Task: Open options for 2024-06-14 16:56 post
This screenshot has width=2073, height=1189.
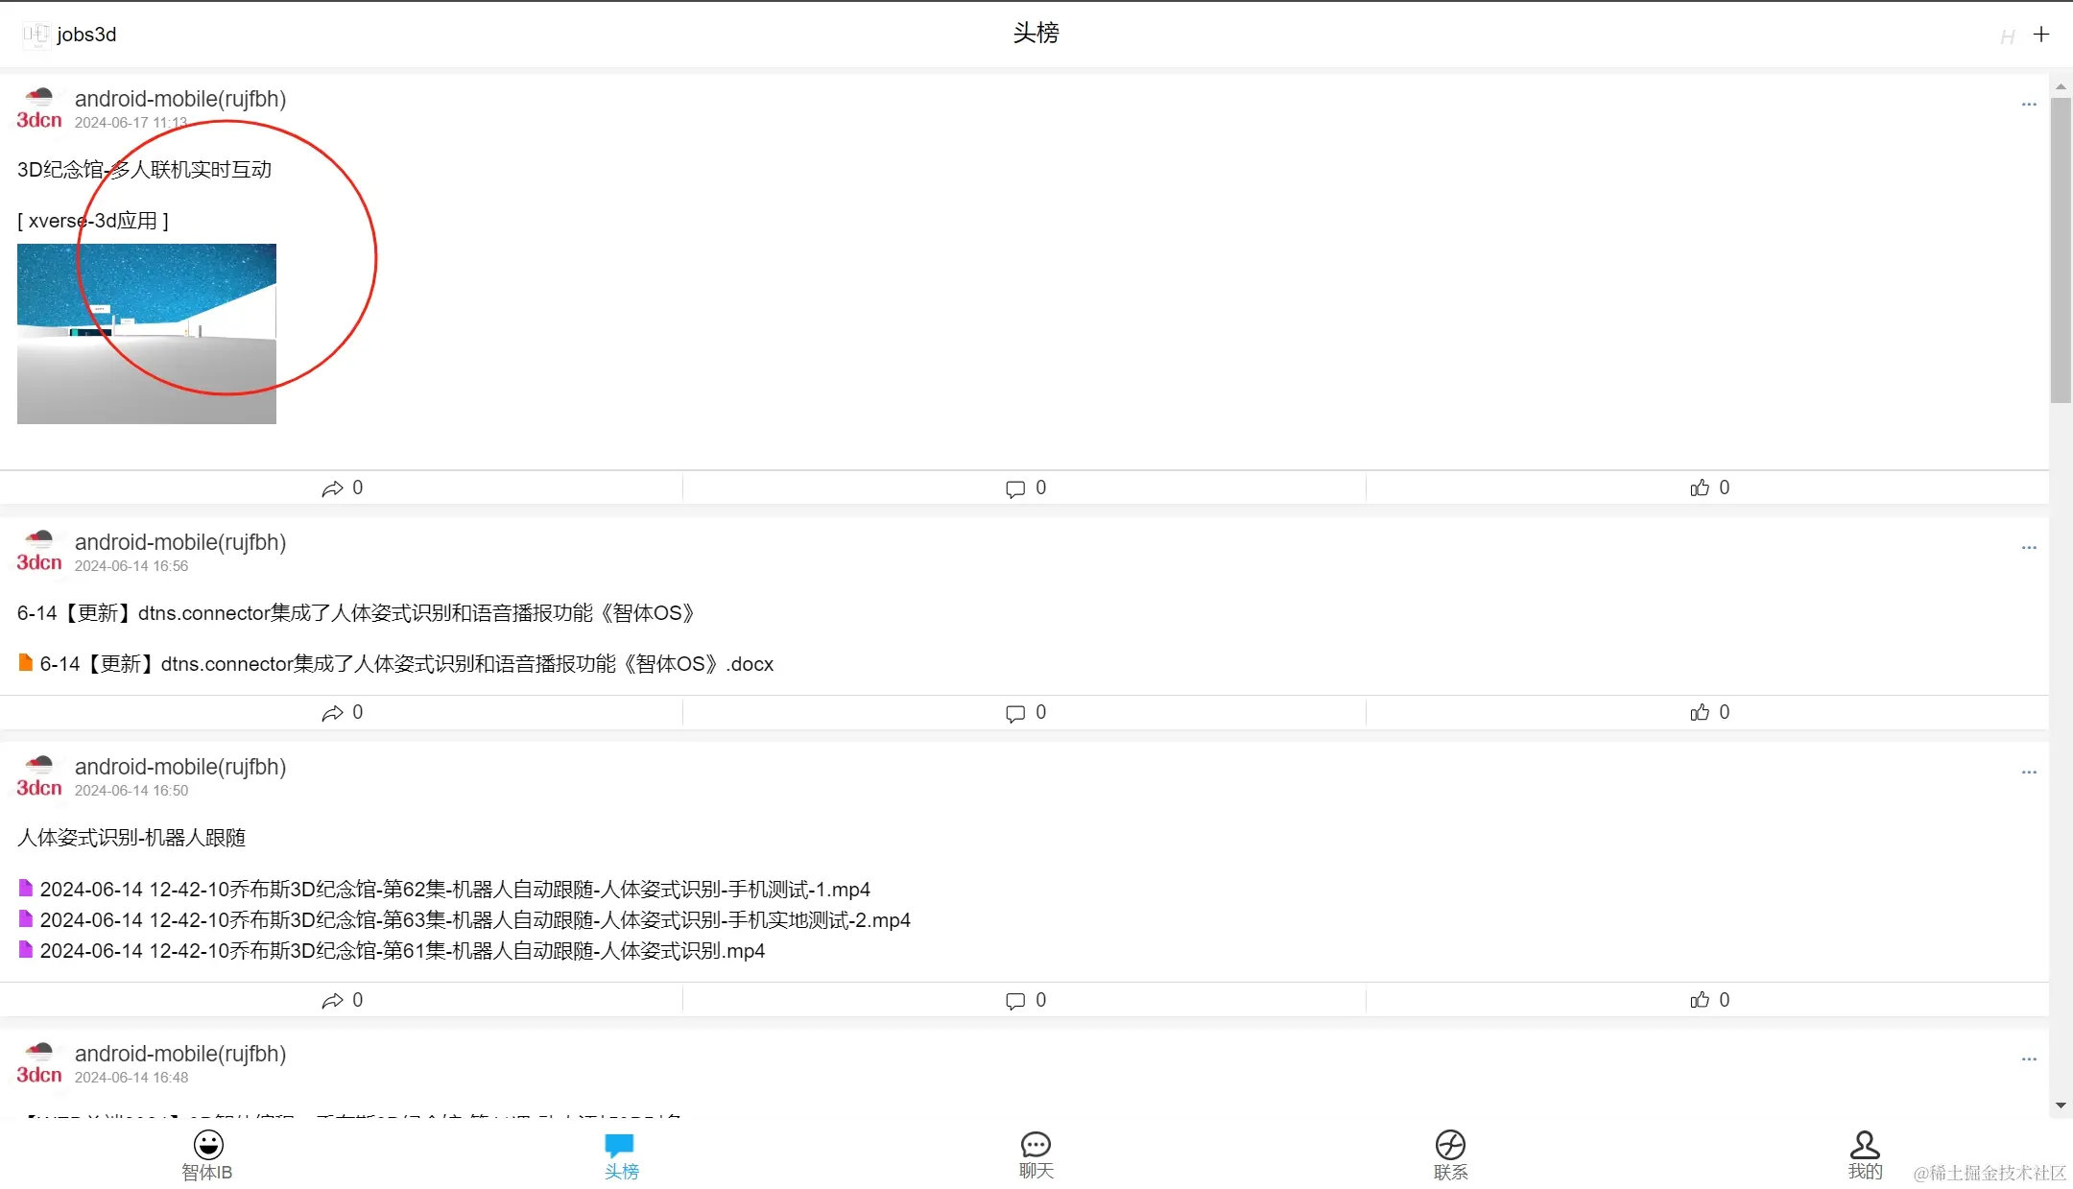Action: click(x=2028, y=547)
